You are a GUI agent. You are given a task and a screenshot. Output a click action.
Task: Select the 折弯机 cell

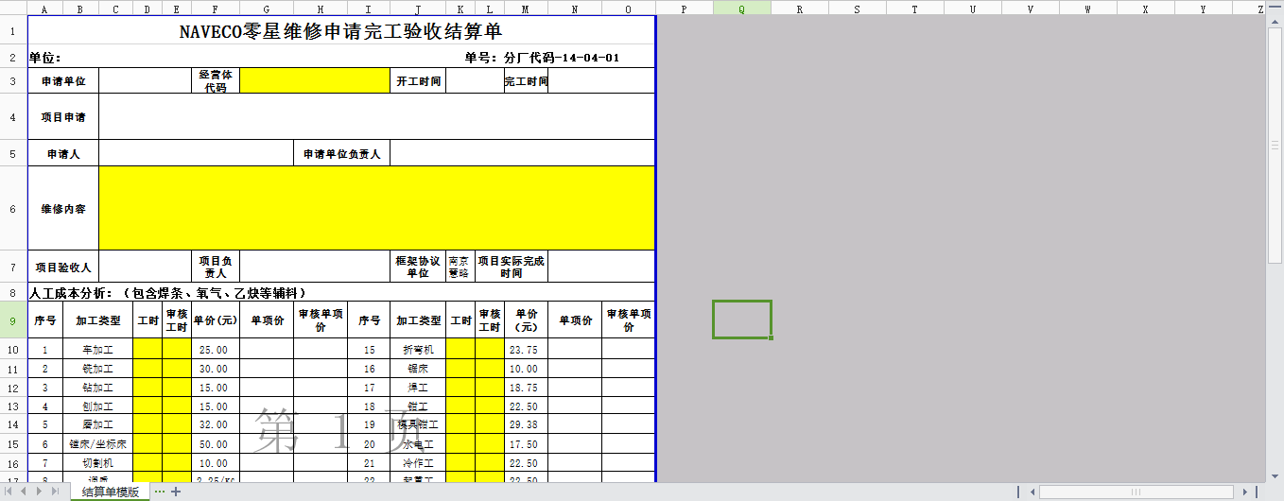click(418, 350)
